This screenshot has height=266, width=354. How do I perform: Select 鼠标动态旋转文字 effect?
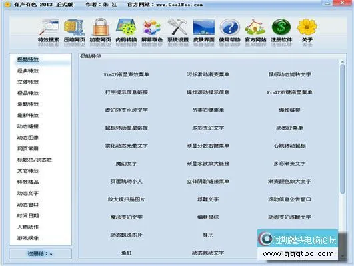pyautogui.click(x=289, y=74)
